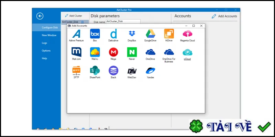Select the HiDrive provider icon
This screenshot has height=137, width=275.
[x=169, y=34]
